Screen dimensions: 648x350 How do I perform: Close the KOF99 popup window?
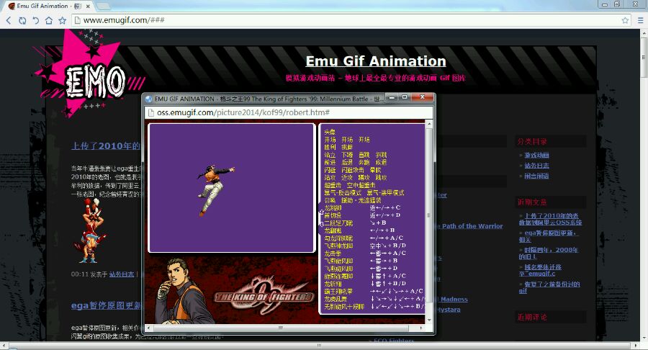point(422,97)
